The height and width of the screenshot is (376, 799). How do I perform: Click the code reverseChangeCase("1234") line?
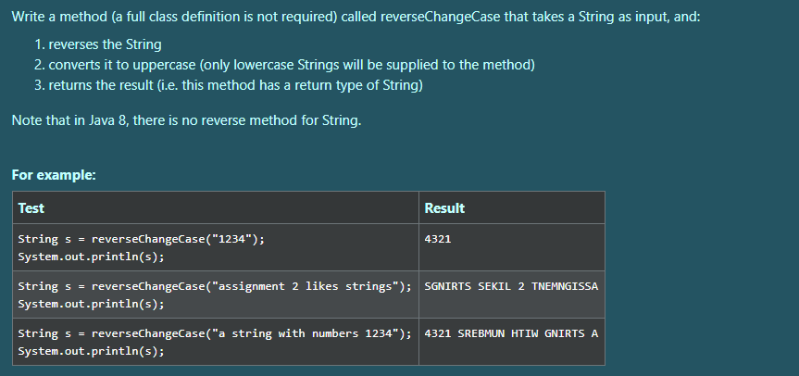point(141,240)
